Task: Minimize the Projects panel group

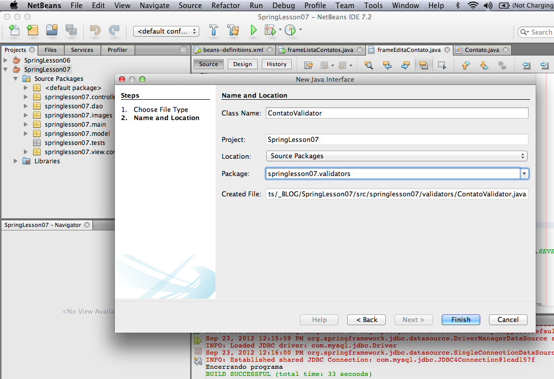Action: click(183, 50)
